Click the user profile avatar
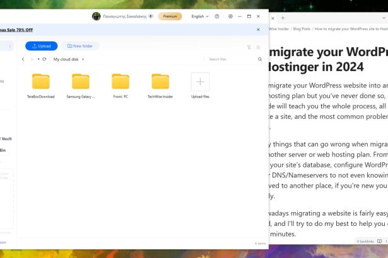The width and height of the screenshot is (388, 258). click(97, 16)
